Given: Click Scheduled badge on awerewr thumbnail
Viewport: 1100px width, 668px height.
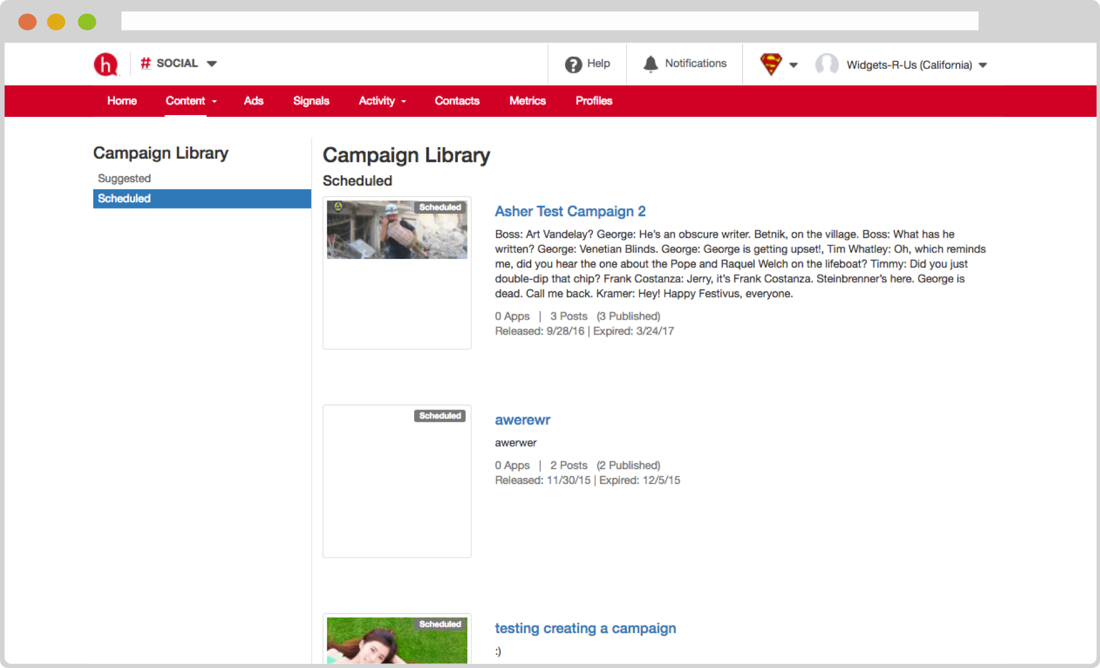Looking at the screenshot, I should tap(440, 416).
